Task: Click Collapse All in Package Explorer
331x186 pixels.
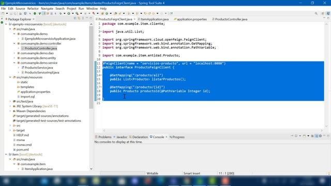Action: click(x=75, y=19)
